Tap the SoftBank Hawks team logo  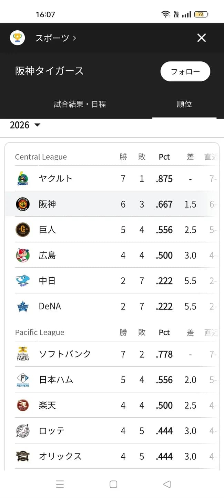tap(22, 354)
